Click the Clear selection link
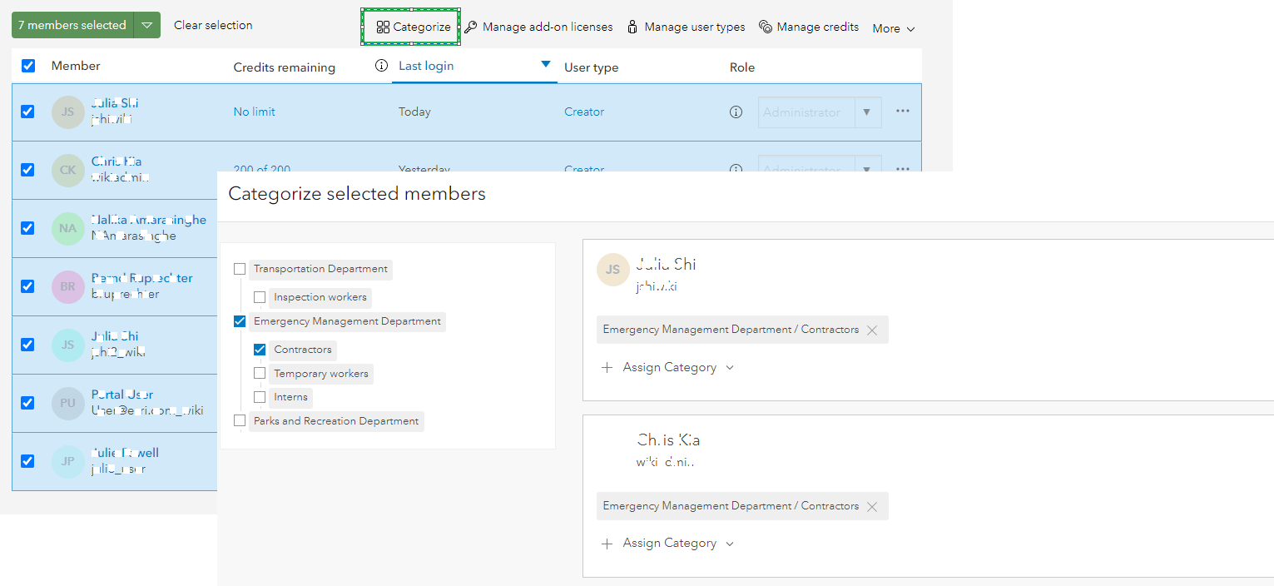Image resolution: width=1274 pixels, height=586 pixels. pos(213,25)
